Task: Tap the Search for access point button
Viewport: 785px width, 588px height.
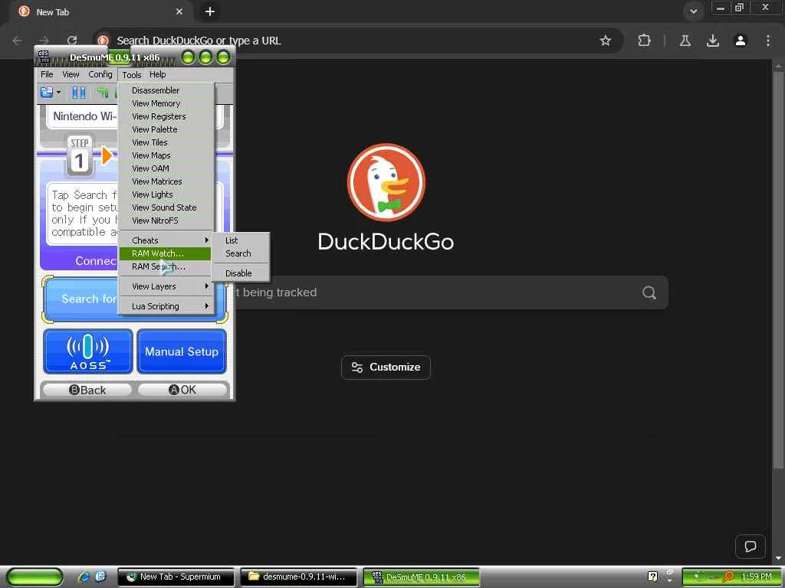Action: [80, 299]
